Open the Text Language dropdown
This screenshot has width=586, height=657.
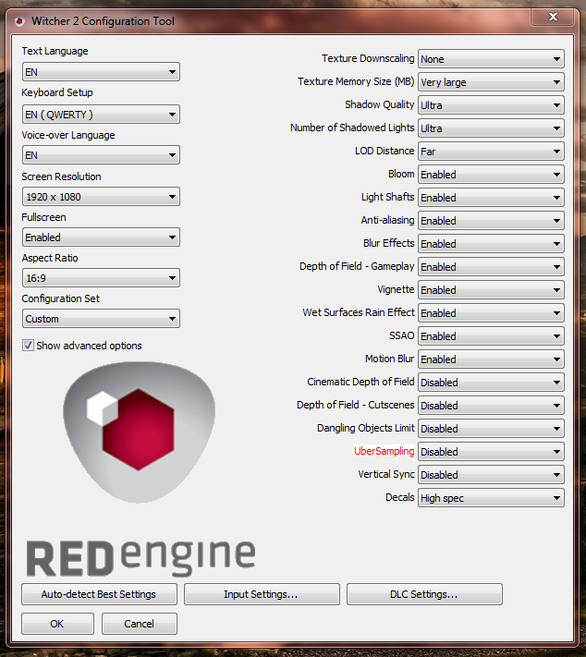point(101,72)
